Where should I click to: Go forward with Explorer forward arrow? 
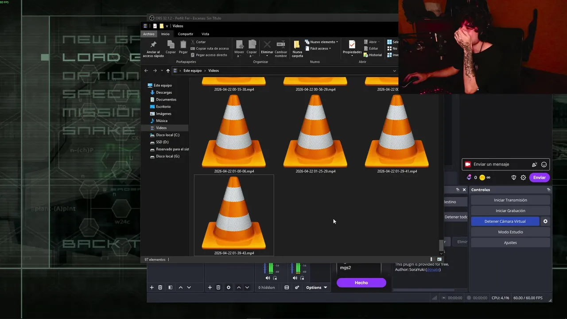point(155,70)
